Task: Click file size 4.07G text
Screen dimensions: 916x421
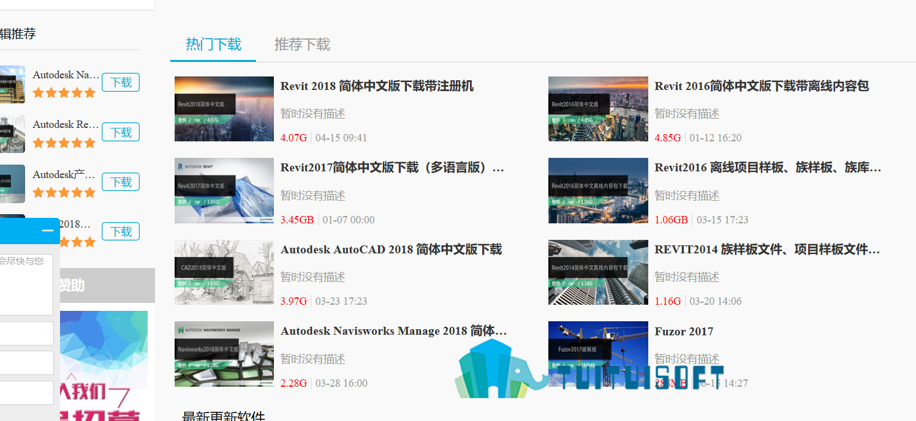Action: [293, 138]
